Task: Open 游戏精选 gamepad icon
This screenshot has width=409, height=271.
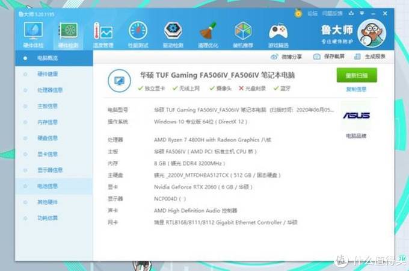Action: [x=277, y=34]
